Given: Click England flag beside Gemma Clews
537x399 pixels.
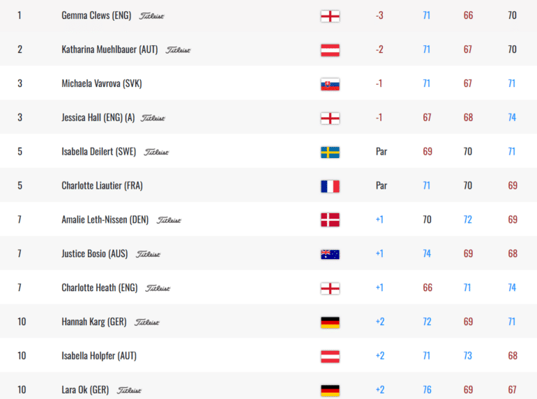Looking at the screenshot, I should coord(330,16).
